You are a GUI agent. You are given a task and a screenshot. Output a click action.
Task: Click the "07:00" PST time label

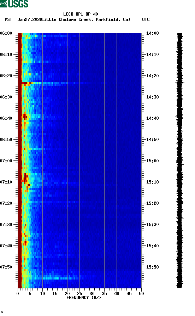pyautogui.click(x=6, y=161)
